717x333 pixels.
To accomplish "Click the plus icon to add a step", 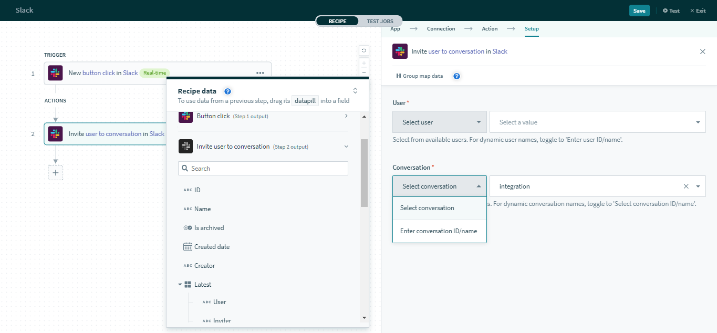I will (56, 172).
